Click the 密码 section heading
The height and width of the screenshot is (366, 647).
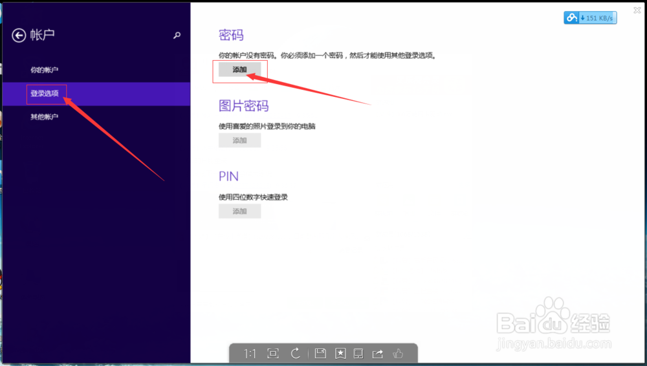pos(231,35)
